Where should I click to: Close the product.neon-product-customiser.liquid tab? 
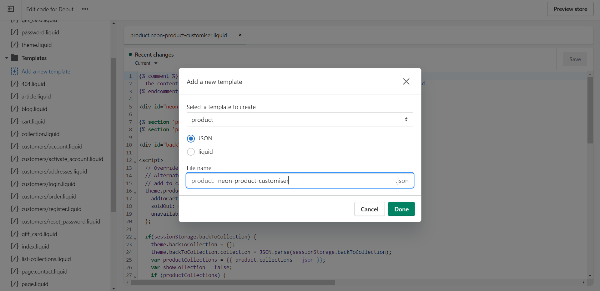(x=240, y=35)
